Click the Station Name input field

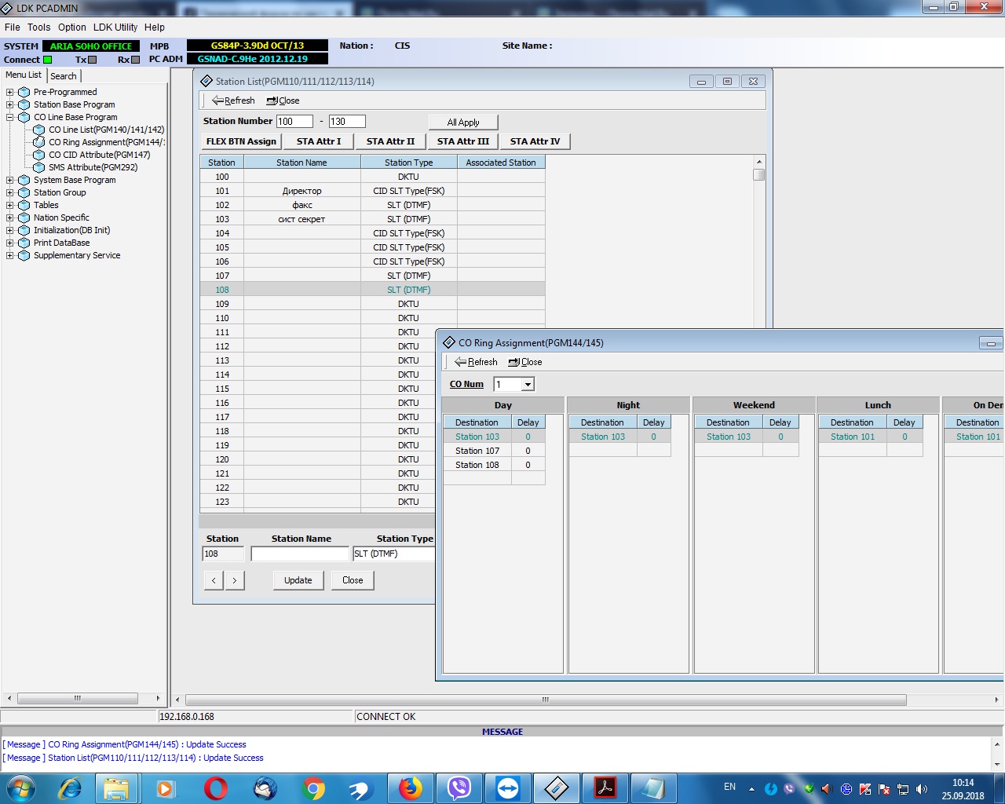[300, 554]
